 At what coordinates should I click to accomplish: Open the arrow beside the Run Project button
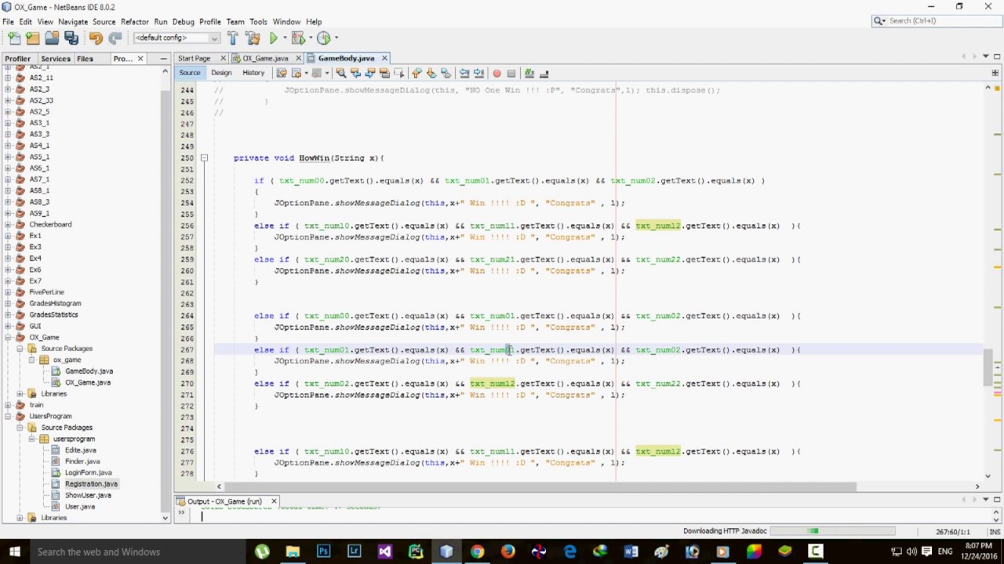point(283,38)
